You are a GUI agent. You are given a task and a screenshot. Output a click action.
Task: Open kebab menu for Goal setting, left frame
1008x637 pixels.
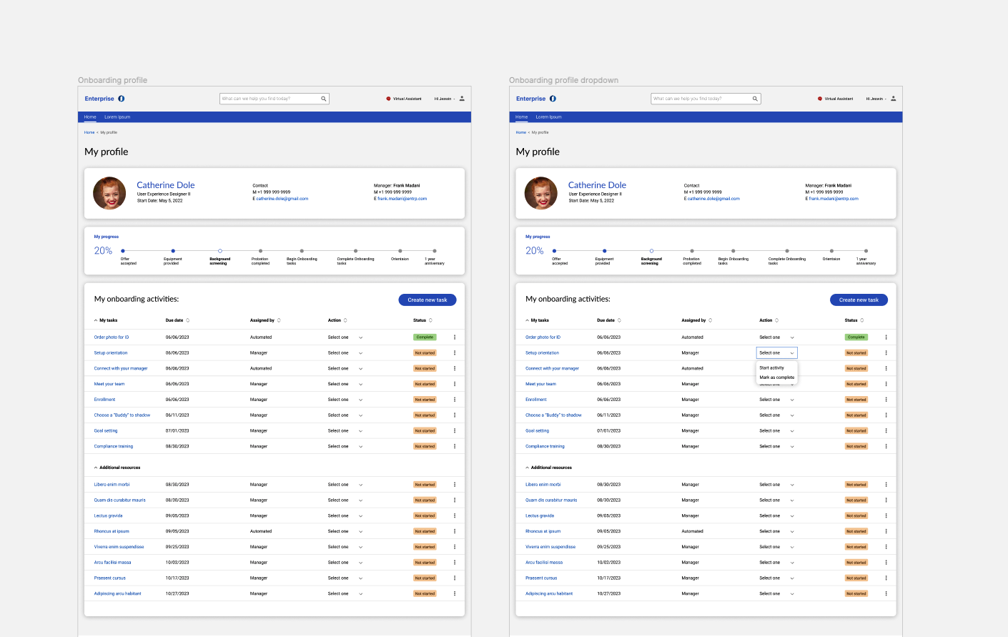(x=455, y=430)
